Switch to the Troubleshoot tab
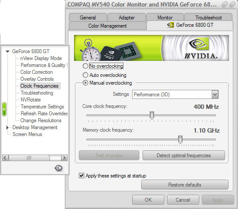Screen dimensions: 238x209 pyautogui.click(x=208, y=18)
